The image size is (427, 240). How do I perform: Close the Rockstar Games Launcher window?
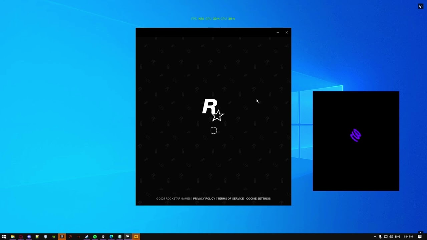pos(287,32)
